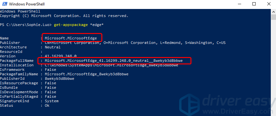Click the Publisher CN=Microsoft Corporation line
Screen dimensions: 276x116
click(135, 43)
